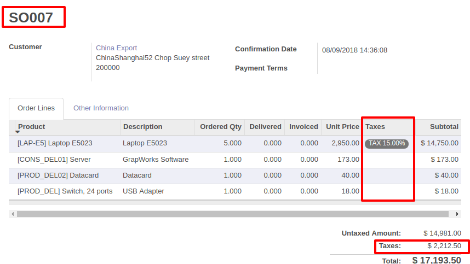Switch to the Other Information tab
Screen dimensions: 470x264
tap(101, 108)
